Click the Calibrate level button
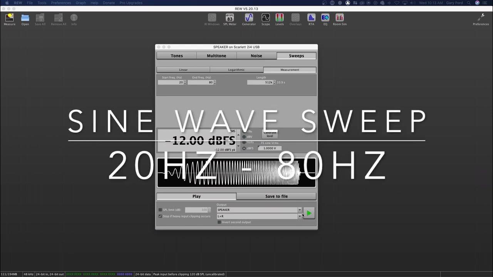Image resolution: width=493 pixels, height=277 pixels. pyautogui.click(x=270, y=134)
